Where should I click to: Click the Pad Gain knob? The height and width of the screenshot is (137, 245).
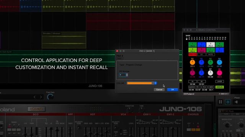coord(50,97)
